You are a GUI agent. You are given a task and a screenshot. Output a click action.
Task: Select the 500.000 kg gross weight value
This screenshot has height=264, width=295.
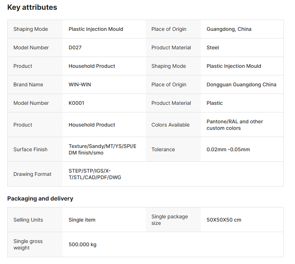83,244
